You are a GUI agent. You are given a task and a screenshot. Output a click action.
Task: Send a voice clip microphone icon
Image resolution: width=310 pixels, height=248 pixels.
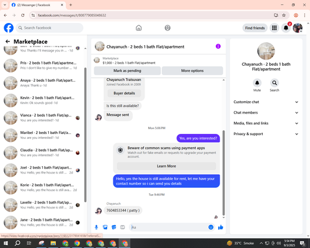click(x=96, y=228)
